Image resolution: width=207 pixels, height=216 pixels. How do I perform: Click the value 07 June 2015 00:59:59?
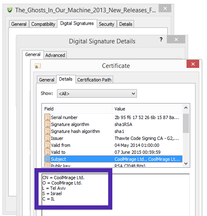click(x=137, y=152)
